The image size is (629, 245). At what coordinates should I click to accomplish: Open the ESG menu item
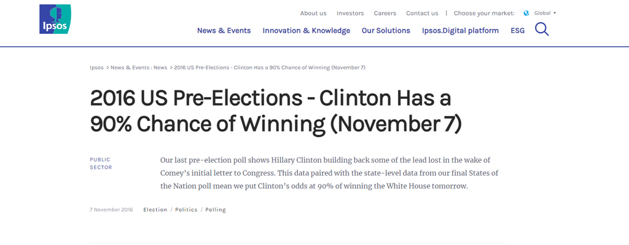coord(517,31)
